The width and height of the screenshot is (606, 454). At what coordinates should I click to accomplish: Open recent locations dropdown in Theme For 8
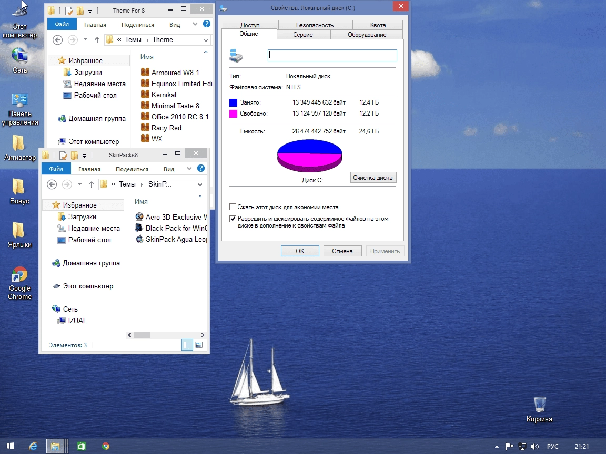coord(85,40)
